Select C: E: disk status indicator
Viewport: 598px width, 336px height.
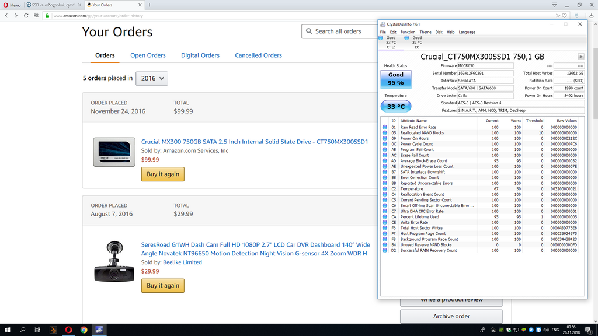click(391, 42)
